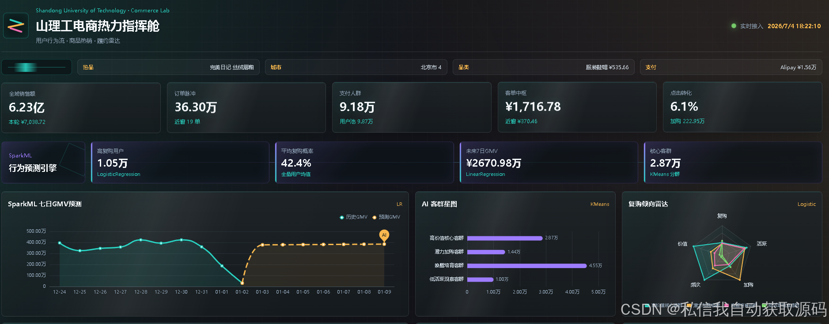Click the 低活跃观察客群 bar (1.00万)

point(480,279)
